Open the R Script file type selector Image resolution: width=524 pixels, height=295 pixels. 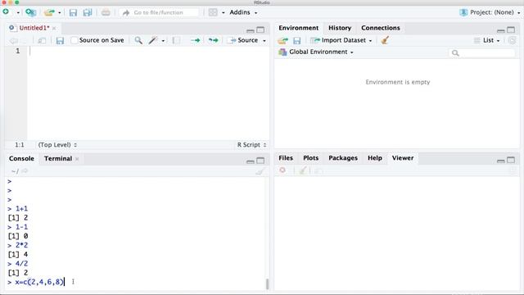(251, 145)
